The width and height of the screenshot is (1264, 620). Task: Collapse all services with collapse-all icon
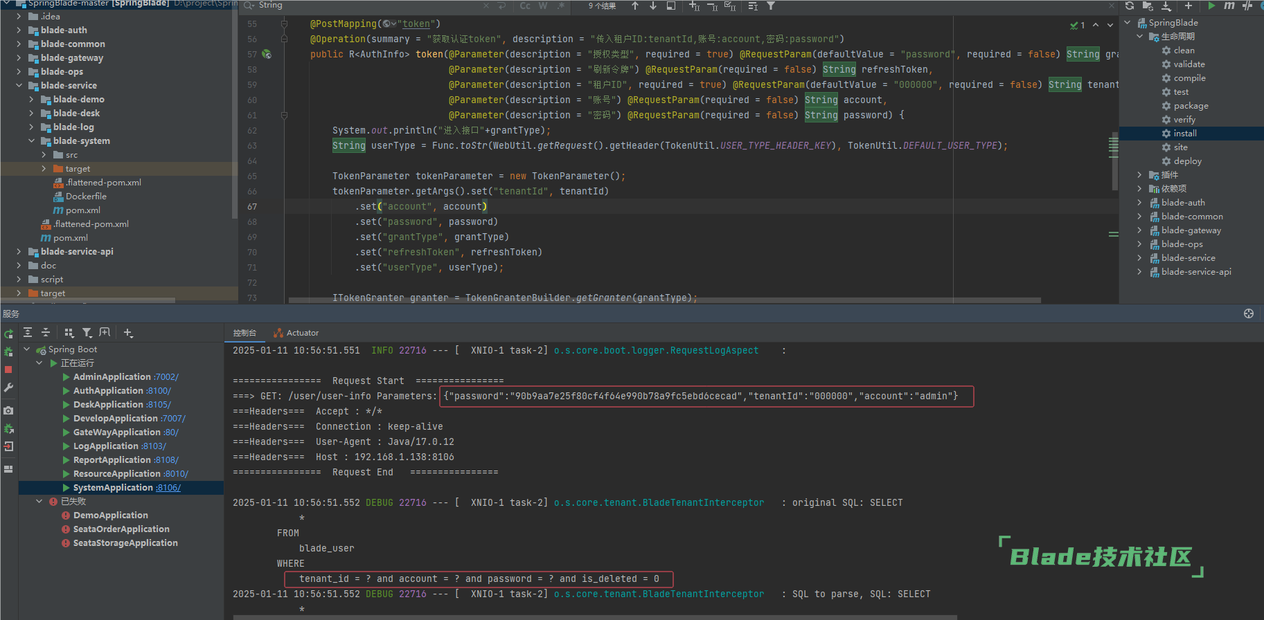click(x=46, y=333)
